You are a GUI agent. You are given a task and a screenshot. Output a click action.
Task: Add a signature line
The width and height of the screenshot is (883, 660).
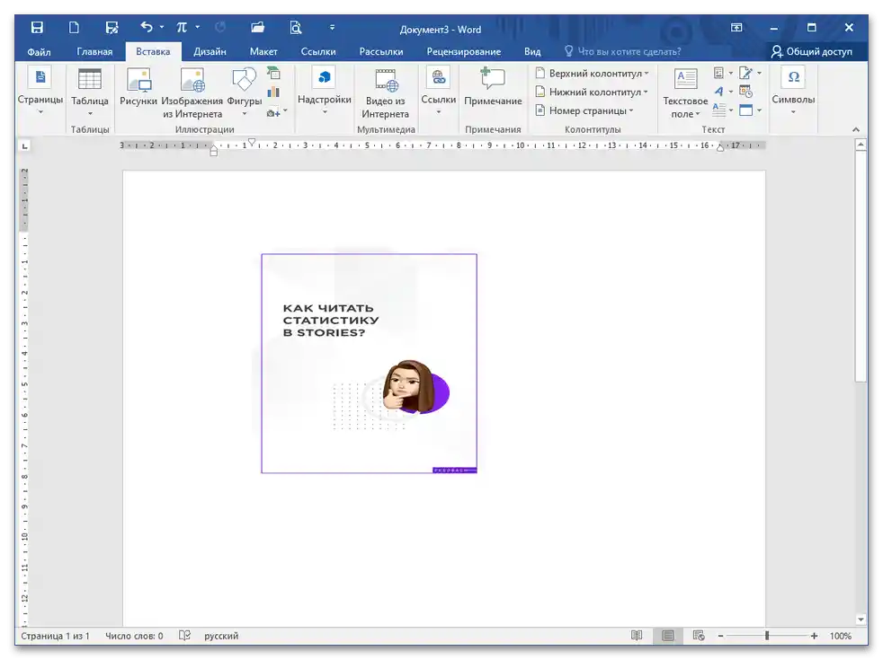[x=745, y=73]
